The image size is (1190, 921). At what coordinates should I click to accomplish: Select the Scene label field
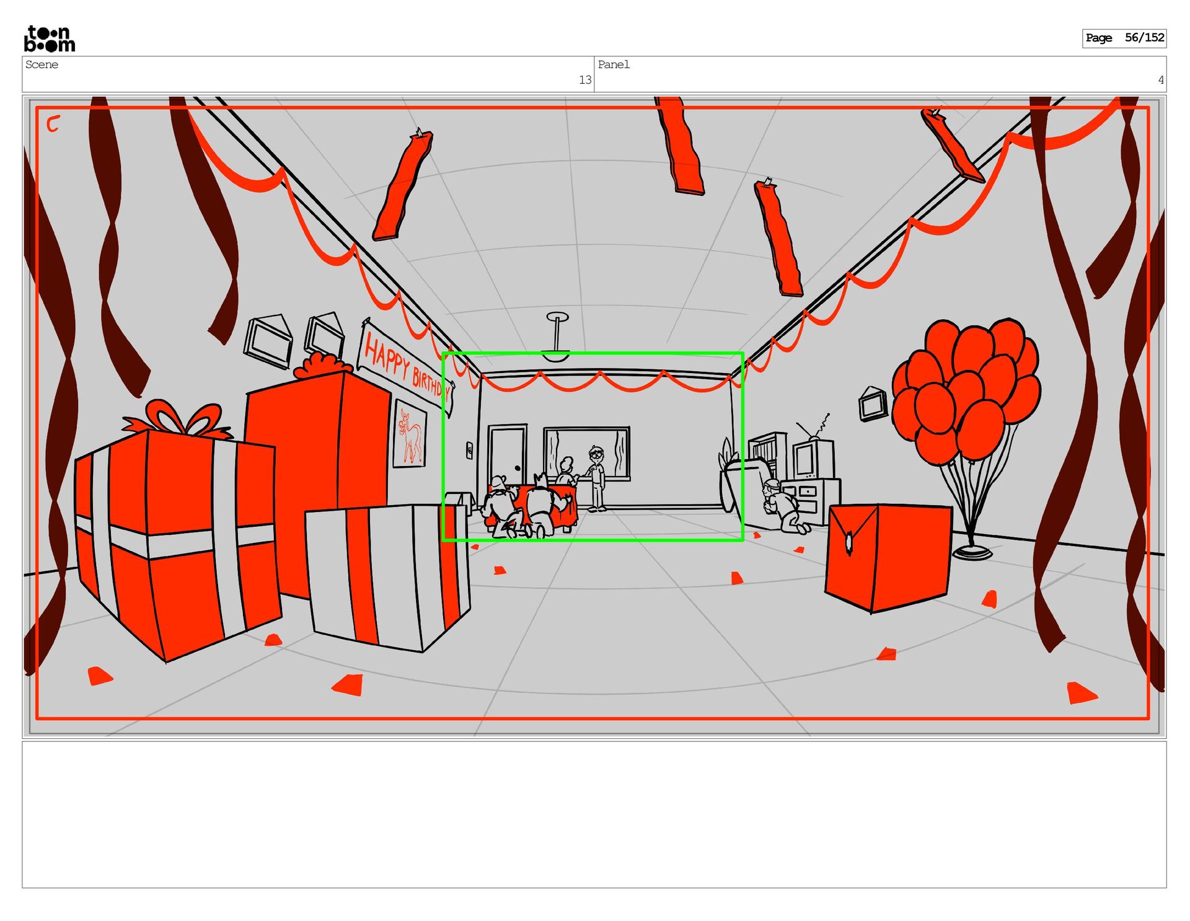(x=42, y=64)
